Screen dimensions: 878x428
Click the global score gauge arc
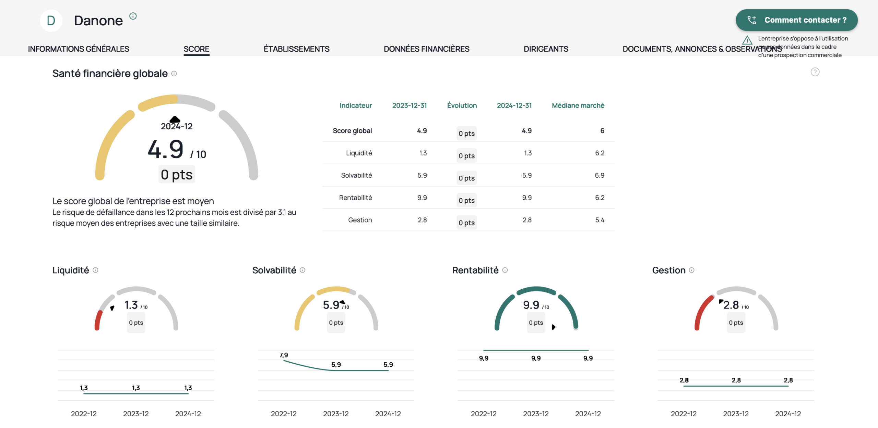pos(158,101)
